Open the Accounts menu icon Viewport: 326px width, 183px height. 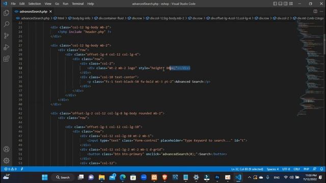6,149
